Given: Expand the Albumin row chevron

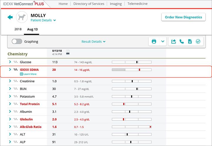Looking at the screenshot, I should tap(10, 111).
